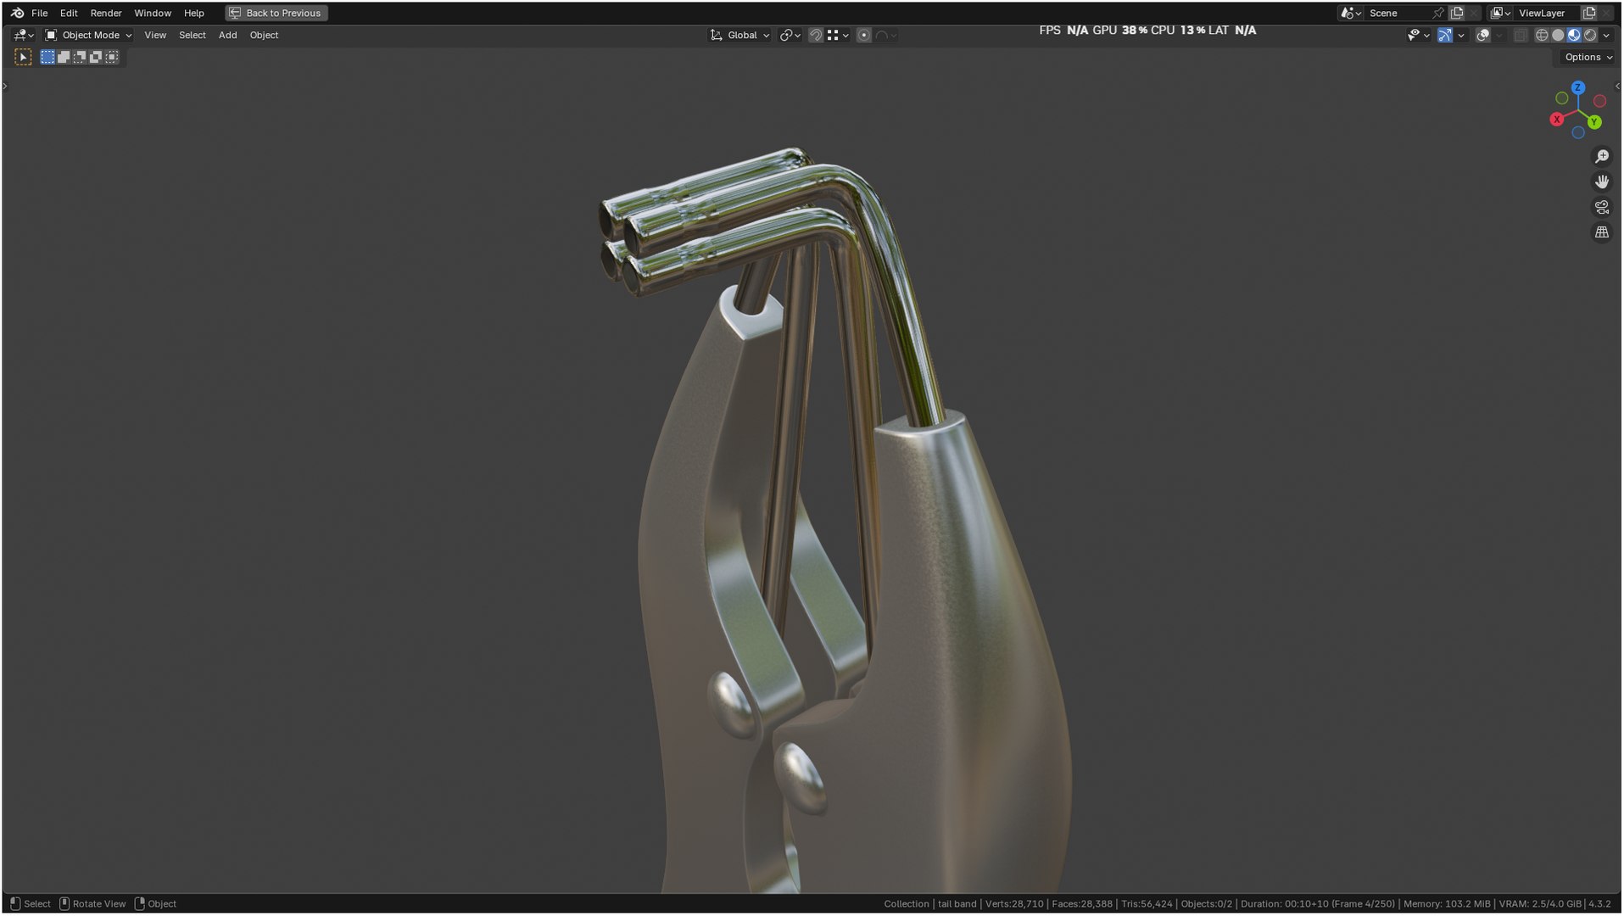This screenshot has height=916, width=1624.
Task: Switch perspective/orthographic grid icon
Action: 1601,232
